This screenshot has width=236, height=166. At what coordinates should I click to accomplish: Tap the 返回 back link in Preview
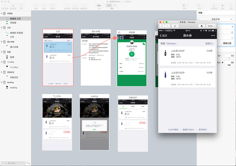(163, 36)
